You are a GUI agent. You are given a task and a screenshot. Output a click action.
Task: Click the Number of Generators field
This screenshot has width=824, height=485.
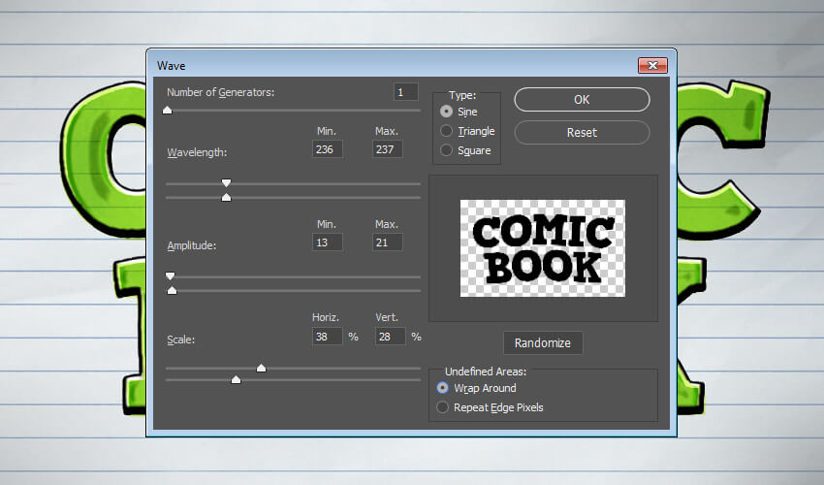405,92
